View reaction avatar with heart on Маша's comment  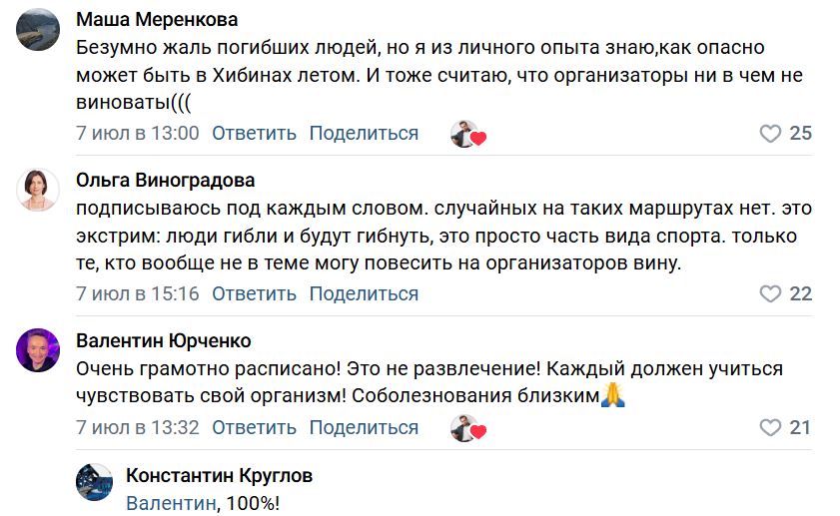pos(467,134)
